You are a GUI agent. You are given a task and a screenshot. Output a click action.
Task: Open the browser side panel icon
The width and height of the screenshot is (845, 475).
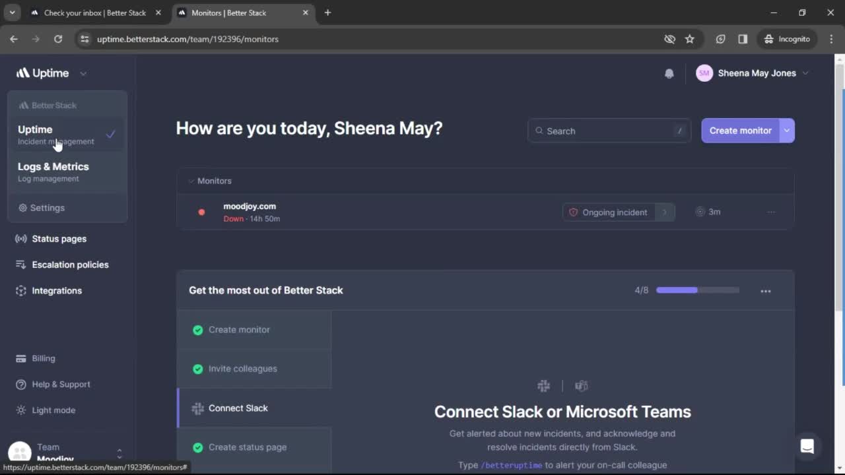point(743,39)
